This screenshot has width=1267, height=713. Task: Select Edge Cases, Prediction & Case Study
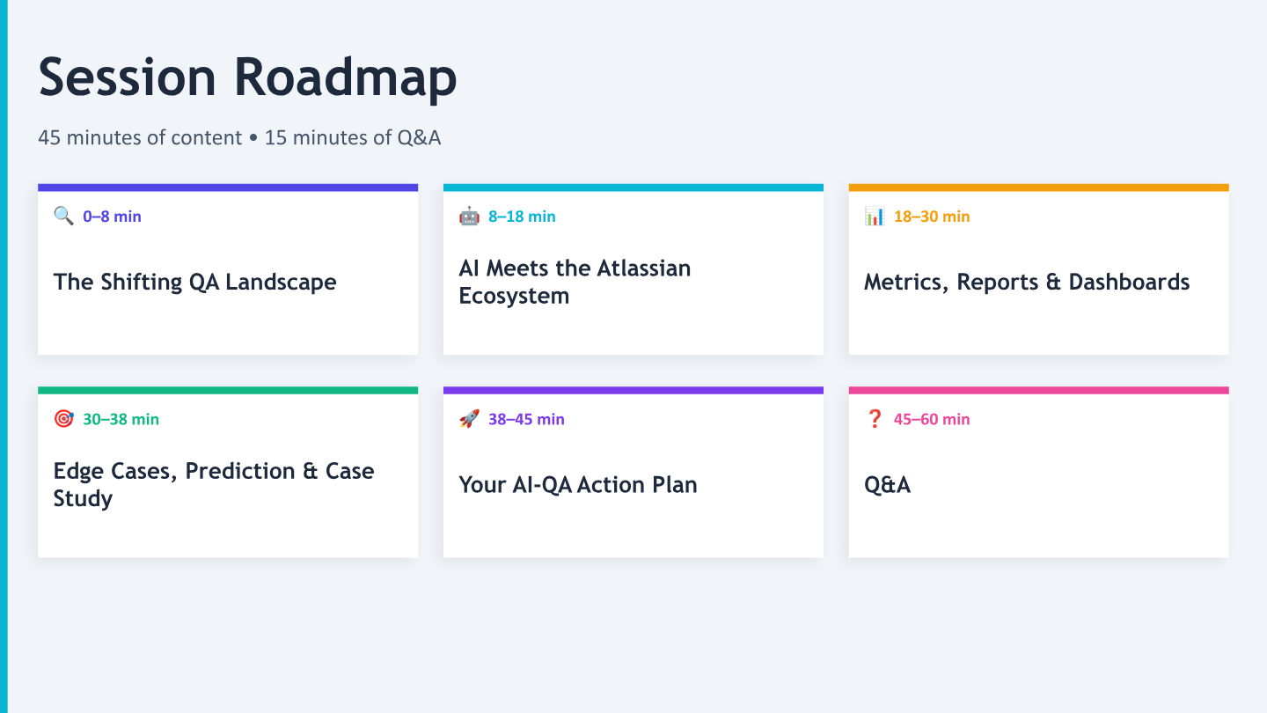[x=214, y=484]
